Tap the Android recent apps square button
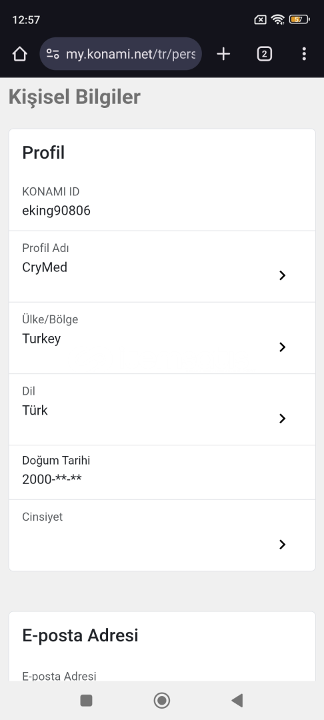The height and width of the screenshot is (720, 324). 86,700
